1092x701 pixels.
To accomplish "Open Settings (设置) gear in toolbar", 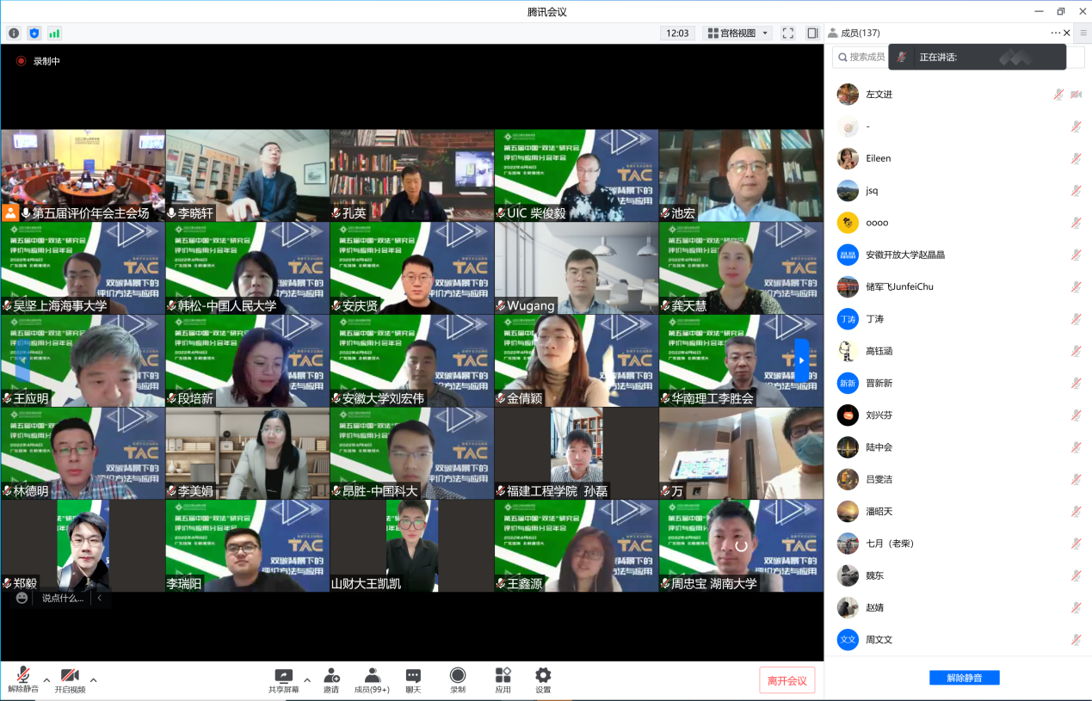I will 543,680.
